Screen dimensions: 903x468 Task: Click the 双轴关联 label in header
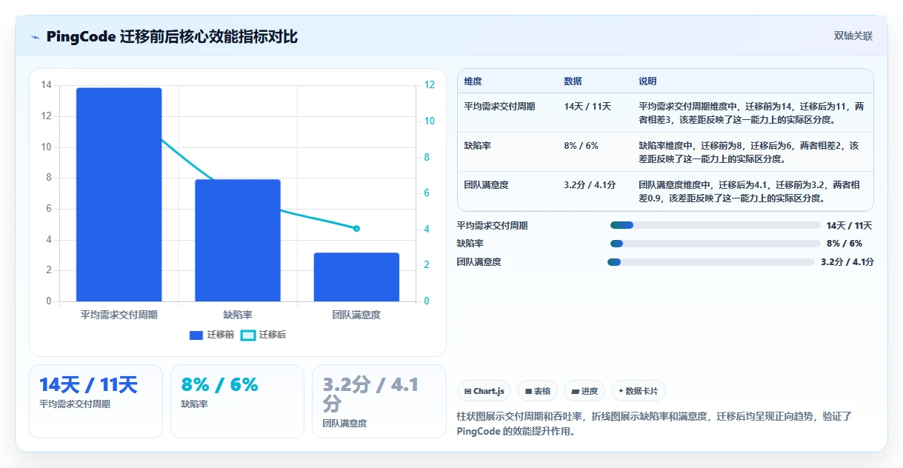point(853,36)
